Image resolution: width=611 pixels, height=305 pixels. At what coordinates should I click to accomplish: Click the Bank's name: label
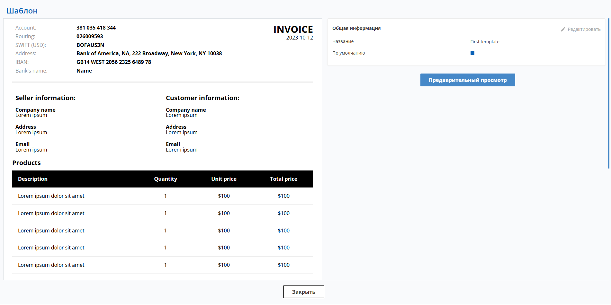(31, 71)
